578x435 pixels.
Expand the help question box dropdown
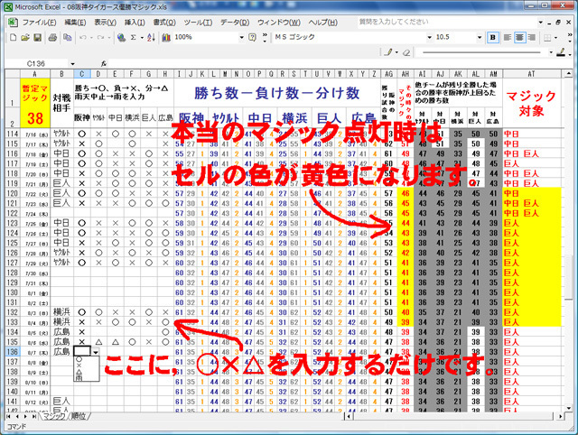click(540, 22)
